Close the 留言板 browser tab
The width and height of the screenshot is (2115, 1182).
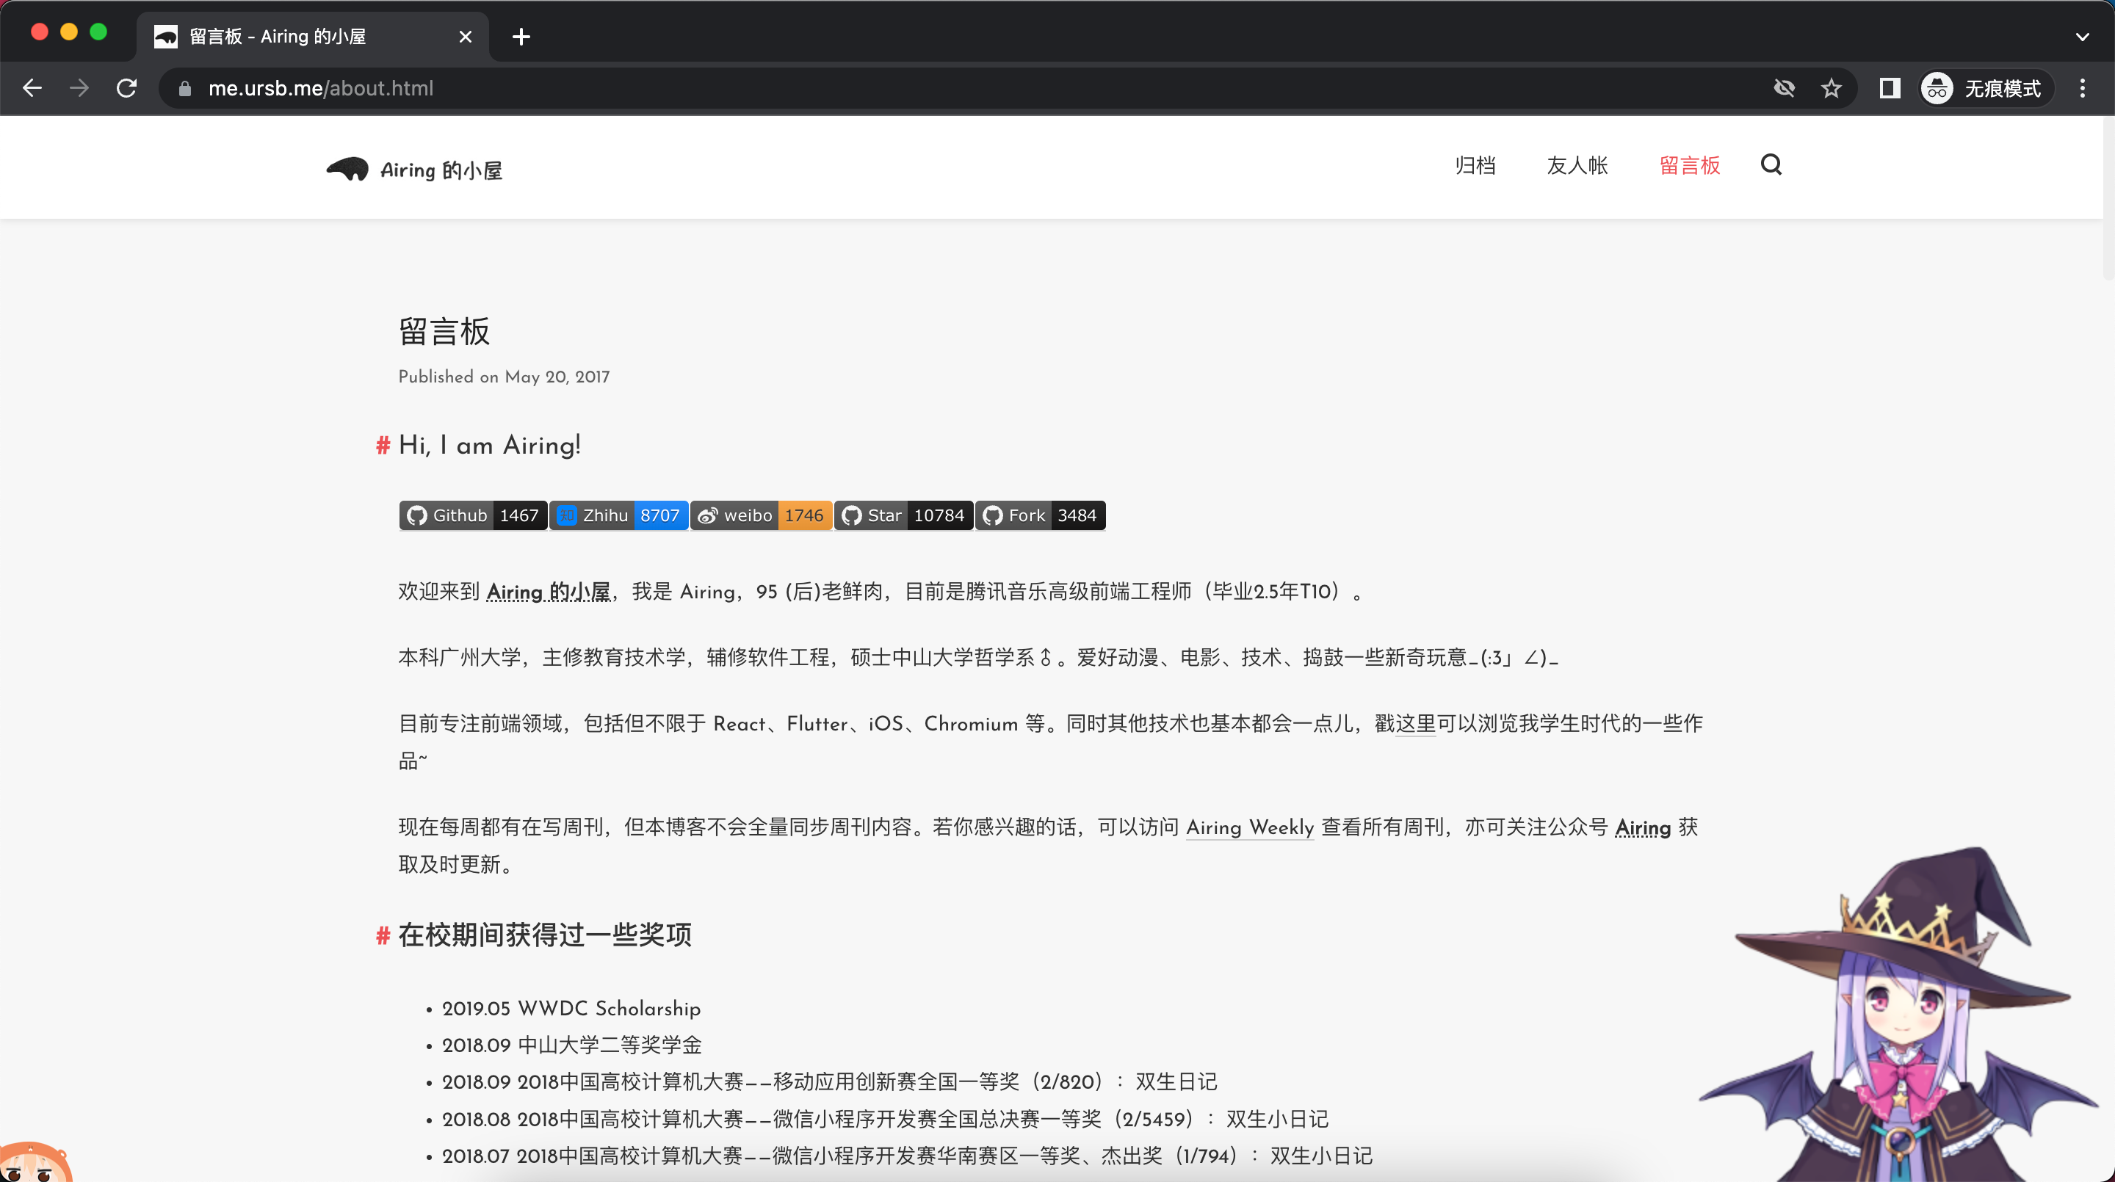click(465, 37)
